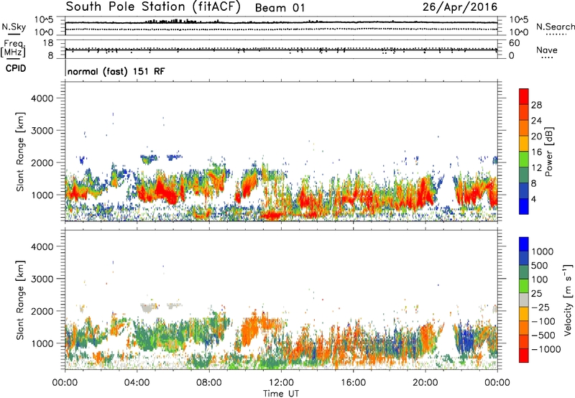
Task: Click the "08:00" time tick label
Action: coord(209,383)
